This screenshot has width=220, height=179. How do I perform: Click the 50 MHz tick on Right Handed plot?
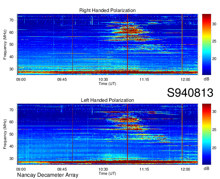click(x=11, y=45)
